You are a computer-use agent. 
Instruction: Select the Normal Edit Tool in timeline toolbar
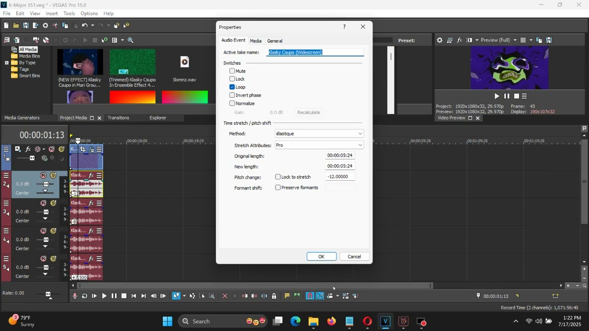point(176,296)
